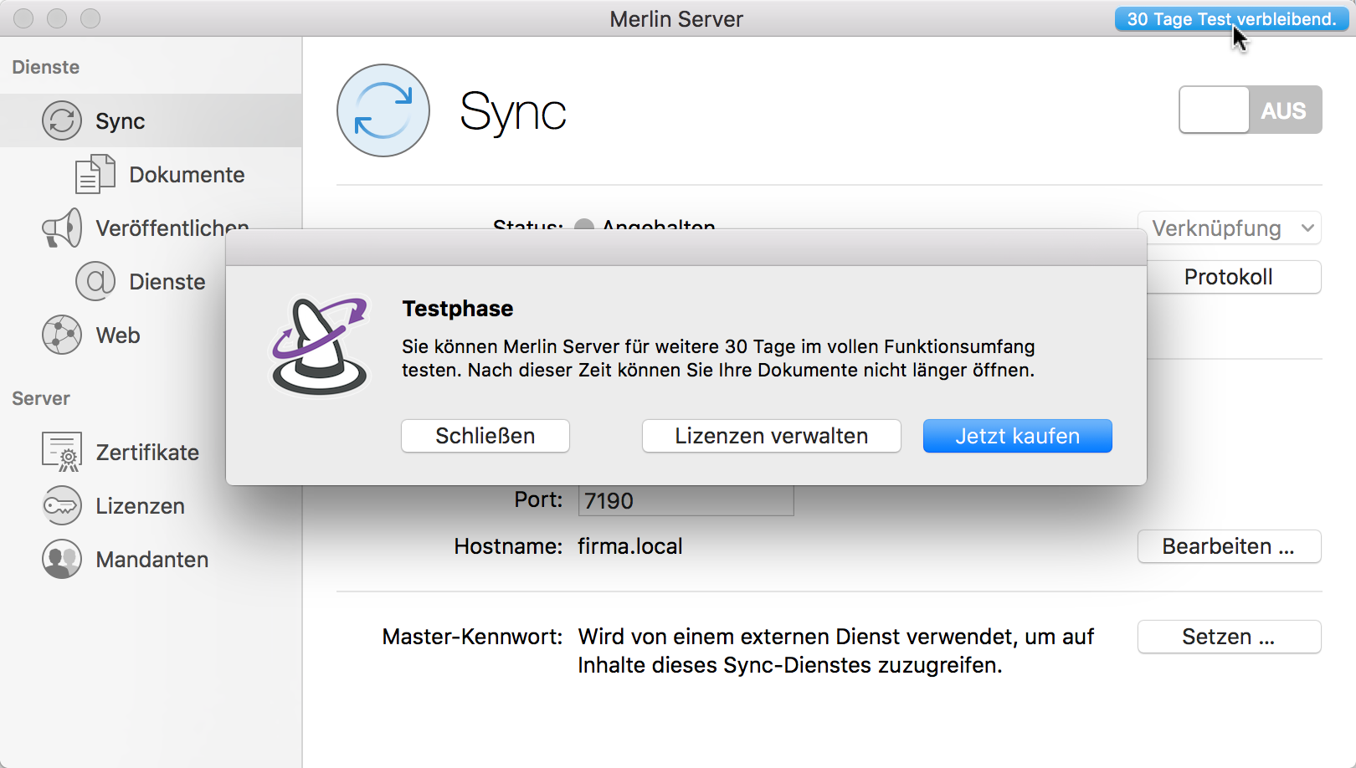Click the Jetzt kaufen button

[1018, 436]
